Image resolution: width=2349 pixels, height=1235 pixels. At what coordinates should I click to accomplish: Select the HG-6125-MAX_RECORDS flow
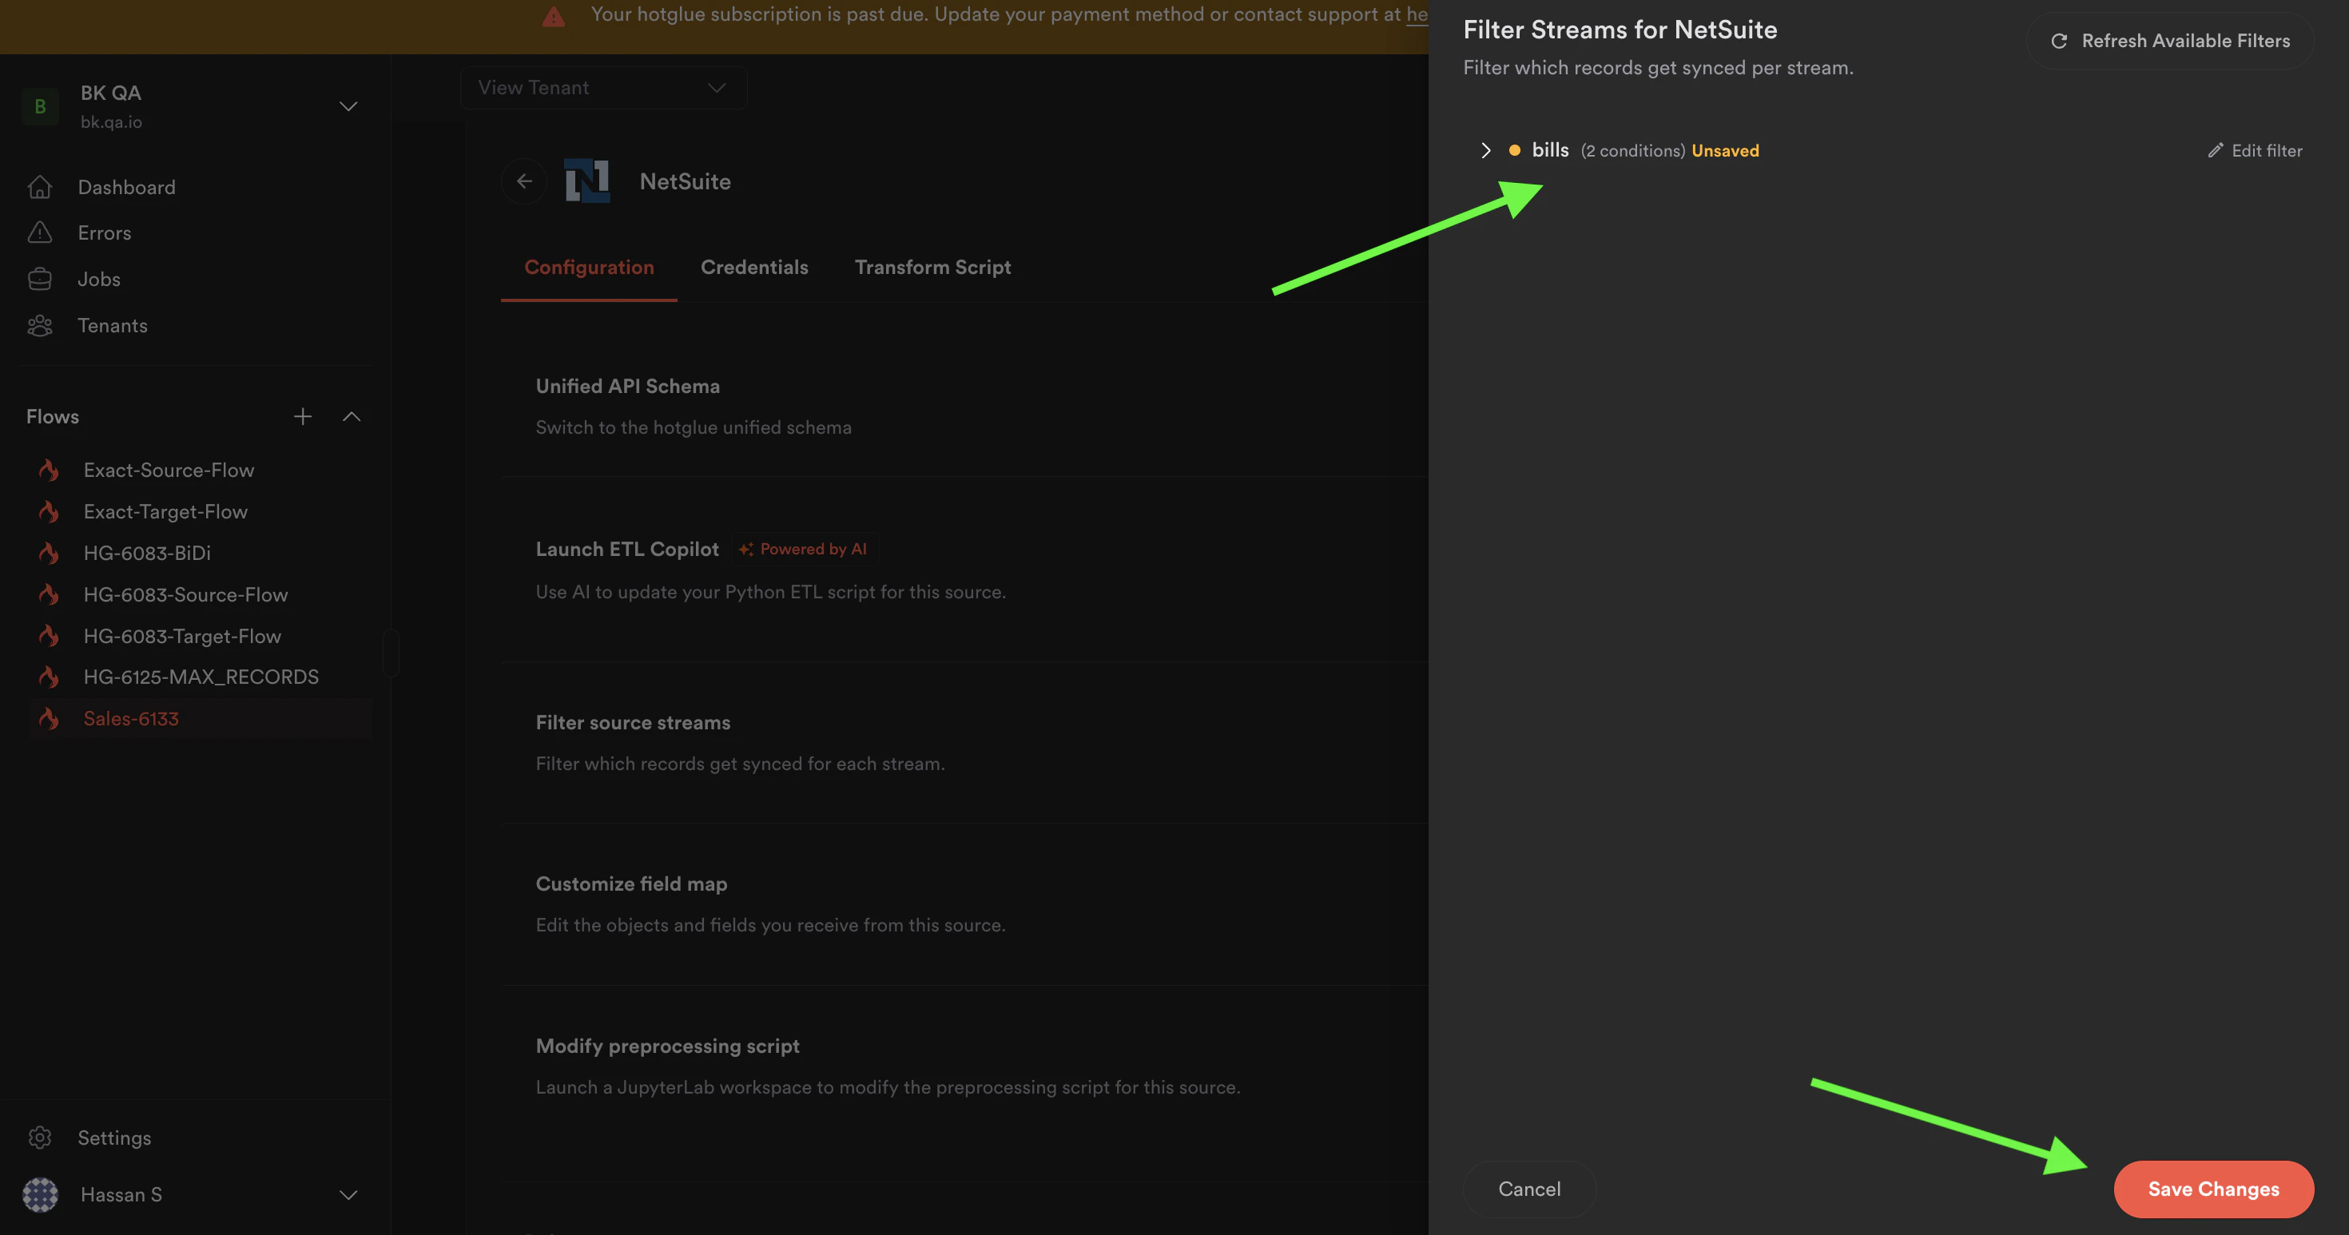click(201, 677)
